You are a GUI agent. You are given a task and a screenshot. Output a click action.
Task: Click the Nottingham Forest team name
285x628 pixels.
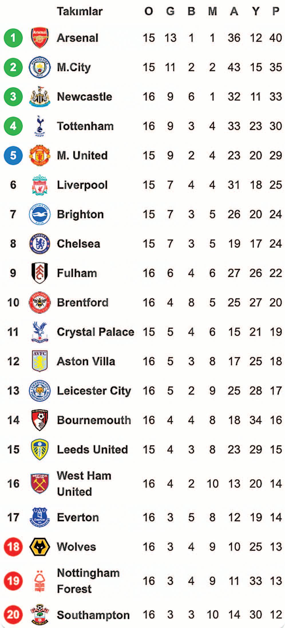pyautogui.click(x=88, y=581)
